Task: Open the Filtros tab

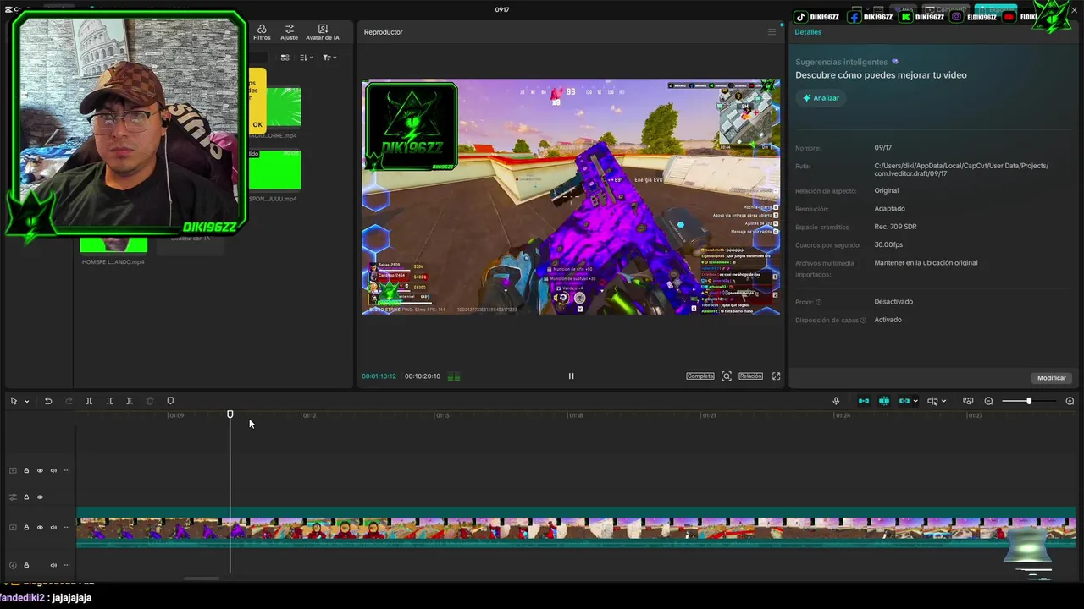Action: coord(262,32)
